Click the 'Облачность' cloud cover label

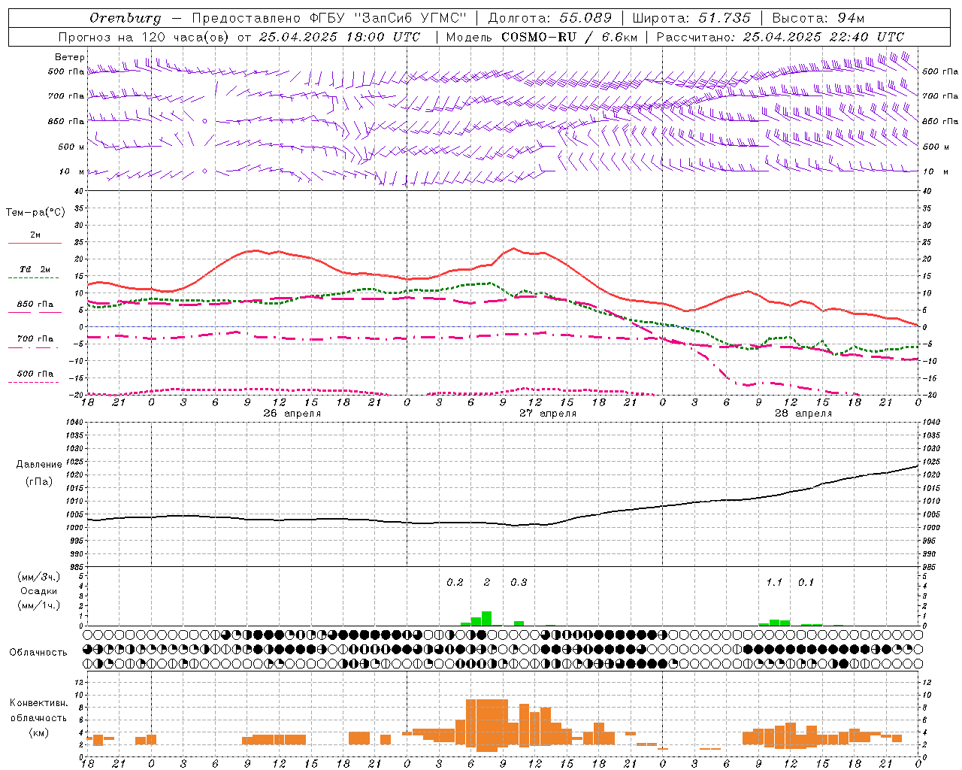tap(38, 653)
